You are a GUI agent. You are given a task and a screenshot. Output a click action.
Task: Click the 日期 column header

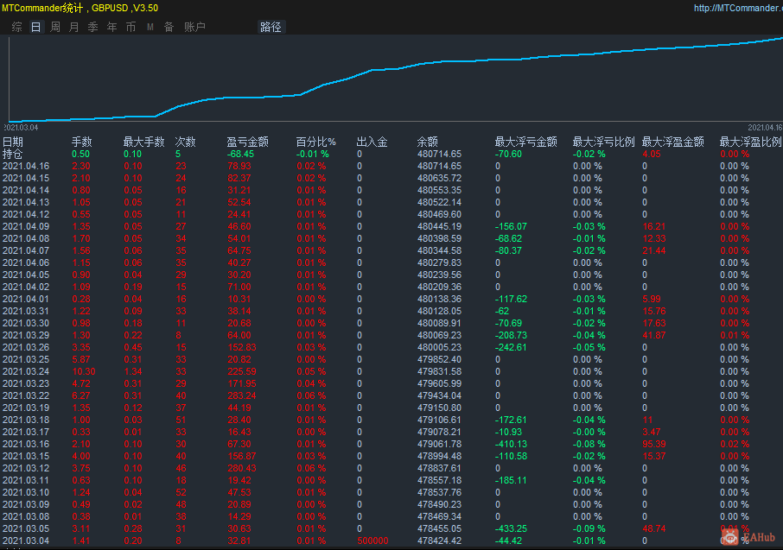tap(13, 142)
